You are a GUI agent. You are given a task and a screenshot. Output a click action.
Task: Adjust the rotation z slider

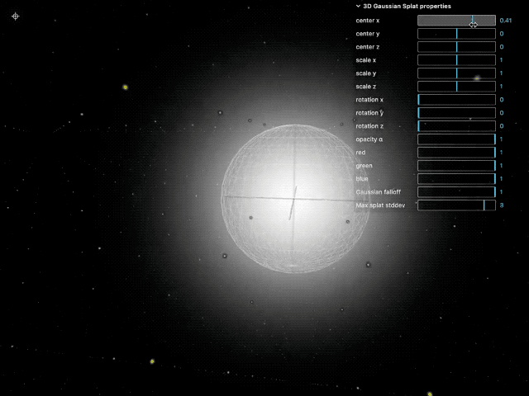point(456,126)
